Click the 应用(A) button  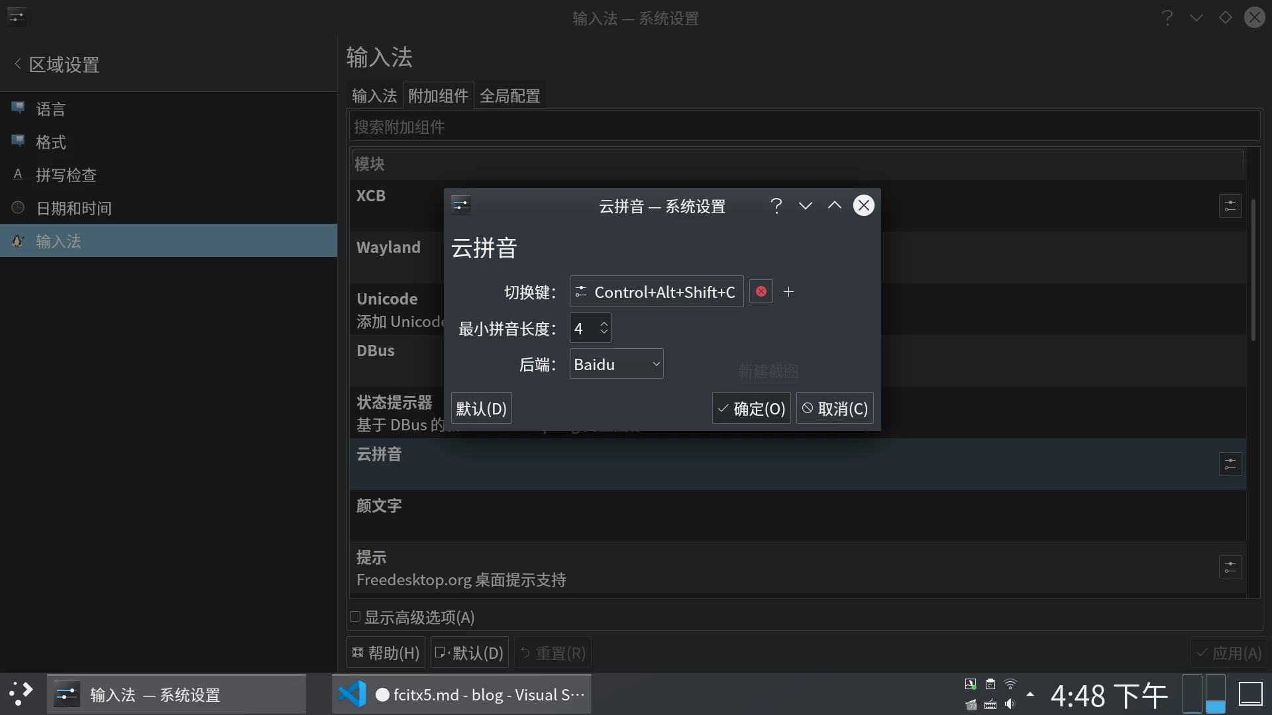[1229, 653]
